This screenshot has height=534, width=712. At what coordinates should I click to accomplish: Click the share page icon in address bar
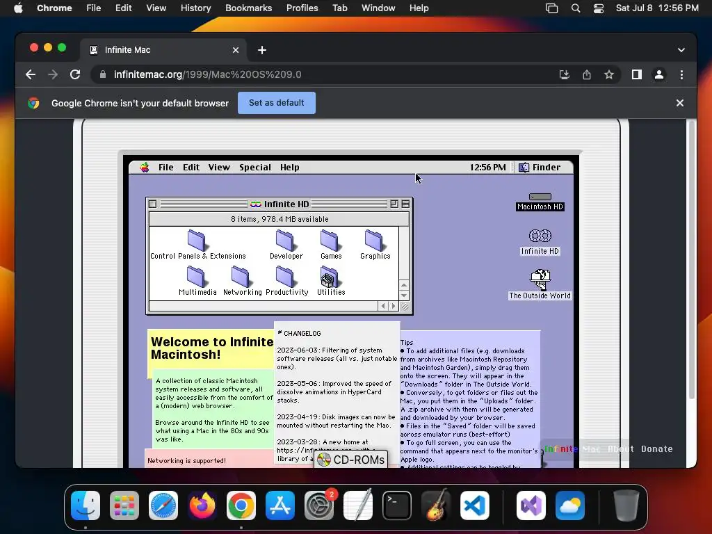coord(587,74)
